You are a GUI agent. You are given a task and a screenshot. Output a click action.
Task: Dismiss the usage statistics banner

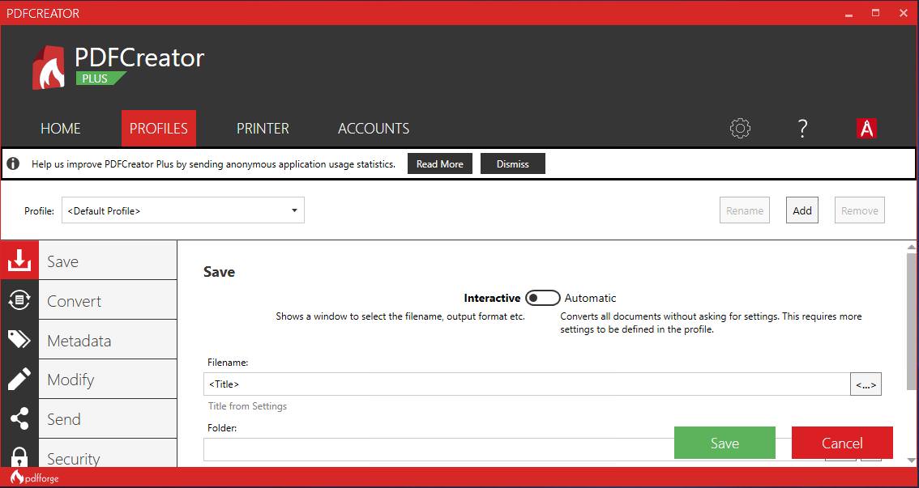click(x=513, y=163)
